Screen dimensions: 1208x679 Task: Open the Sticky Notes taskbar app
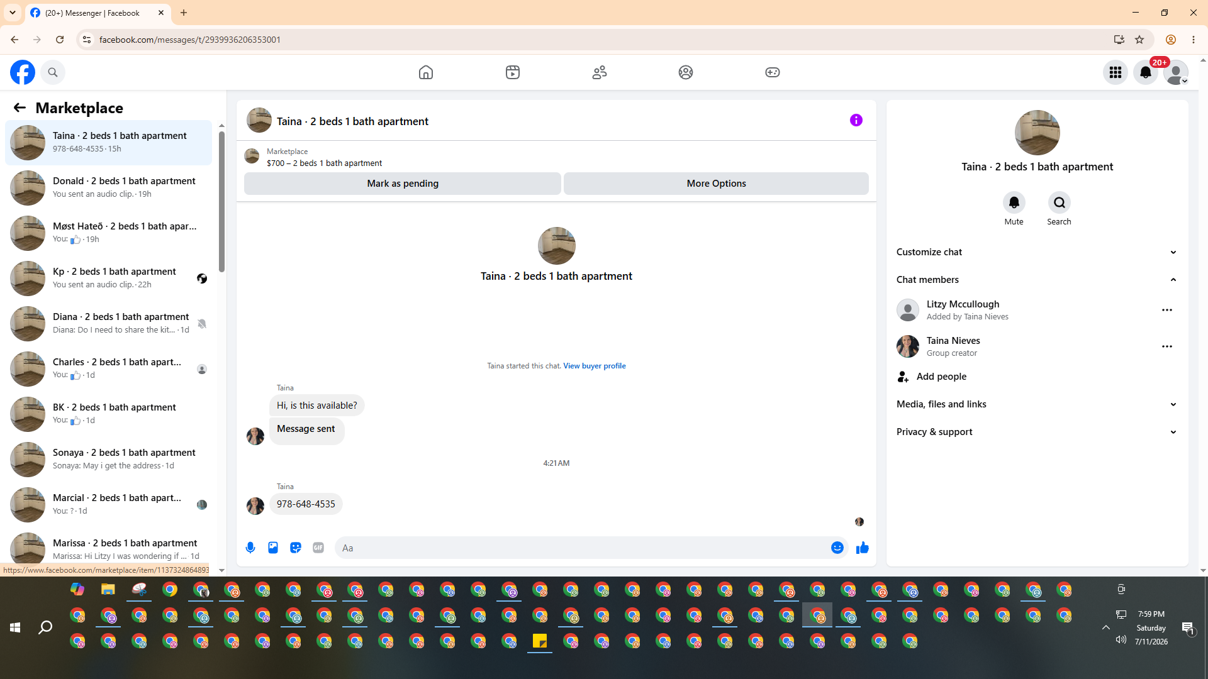pos(540,641)
